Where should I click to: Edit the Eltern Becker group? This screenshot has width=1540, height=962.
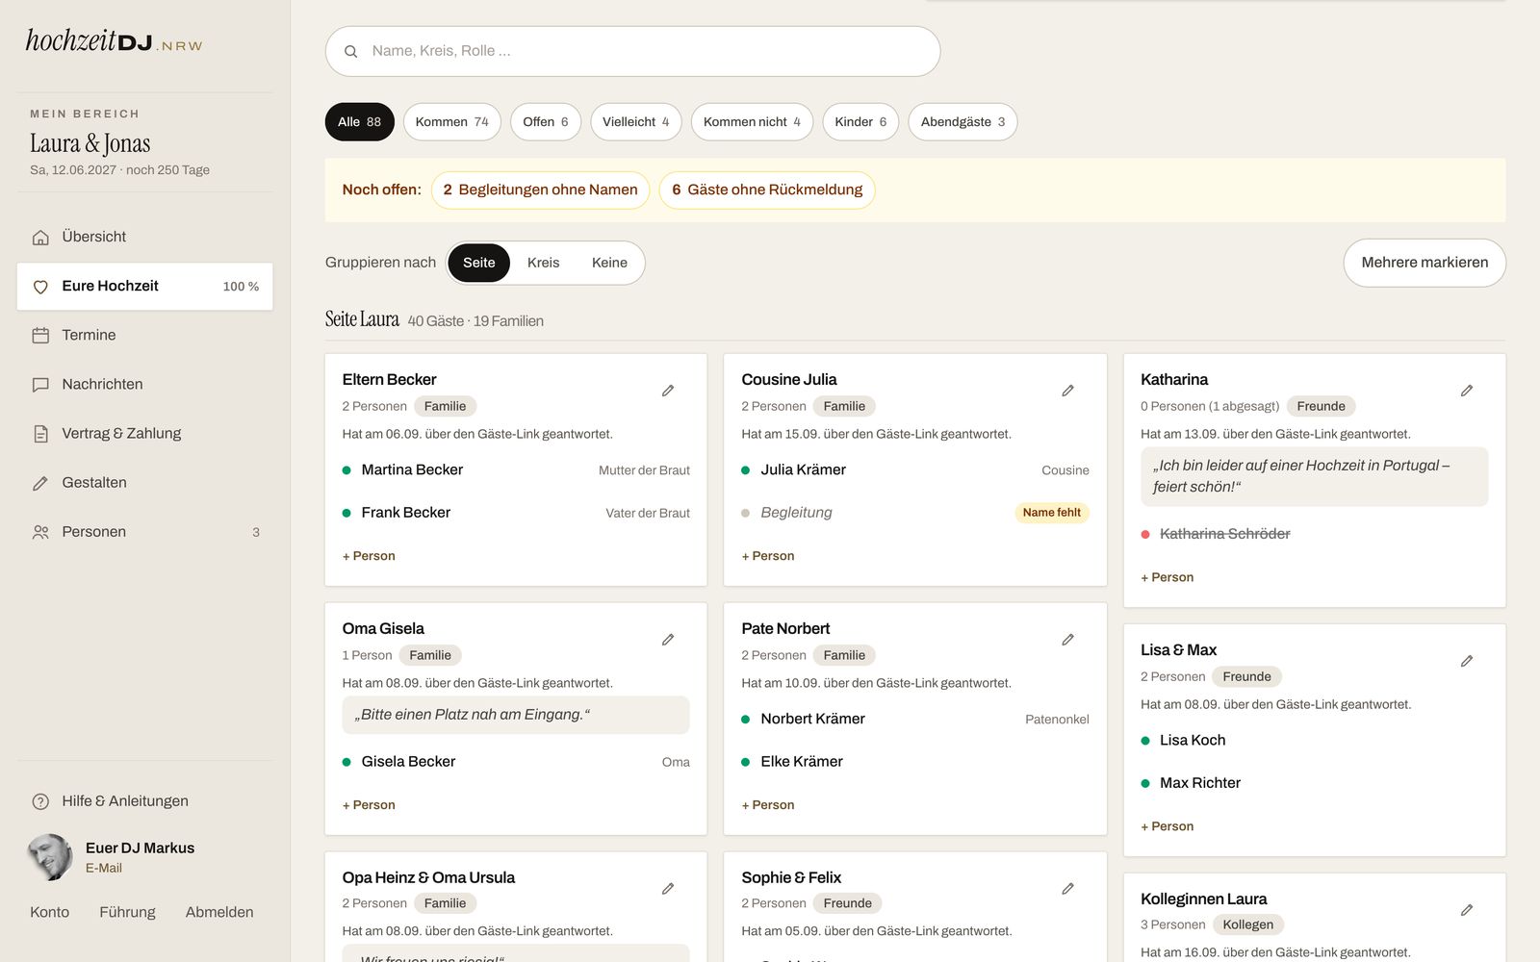pos(668,391)
